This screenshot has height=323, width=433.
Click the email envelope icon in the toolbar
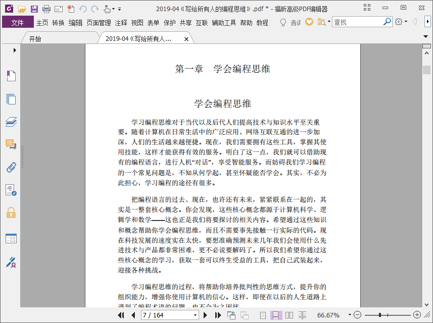(x=59, y=9)
